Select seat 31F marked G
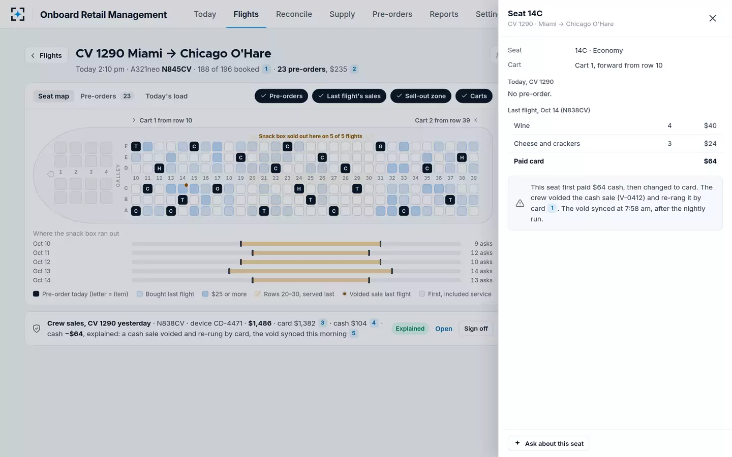 (380, 146)
